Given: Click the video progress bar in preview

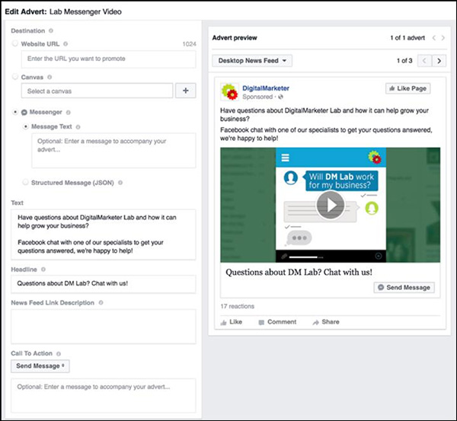Looking at the screenshot, I should 306,257.
